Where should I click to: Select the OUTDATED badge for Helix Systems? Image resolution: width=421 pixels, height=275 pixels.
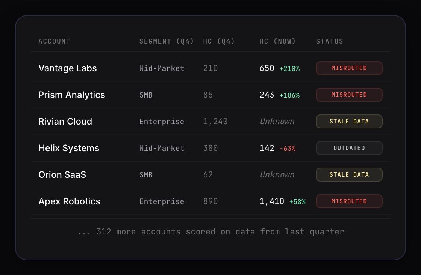tap(349, 148)
